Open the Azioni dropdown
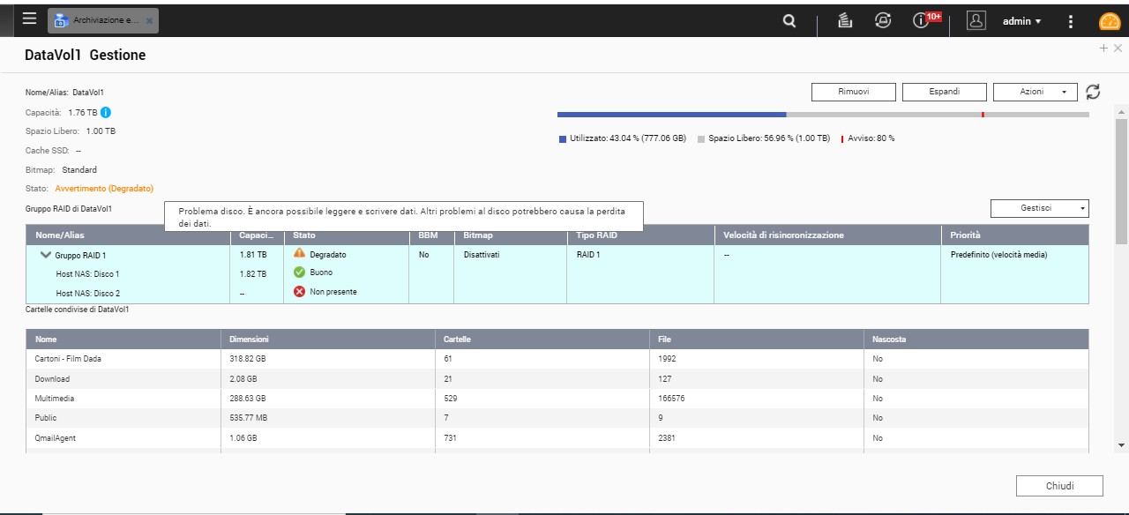Image resolution: width=1129 pixels, height=515 pixels. coord(1035,92)
